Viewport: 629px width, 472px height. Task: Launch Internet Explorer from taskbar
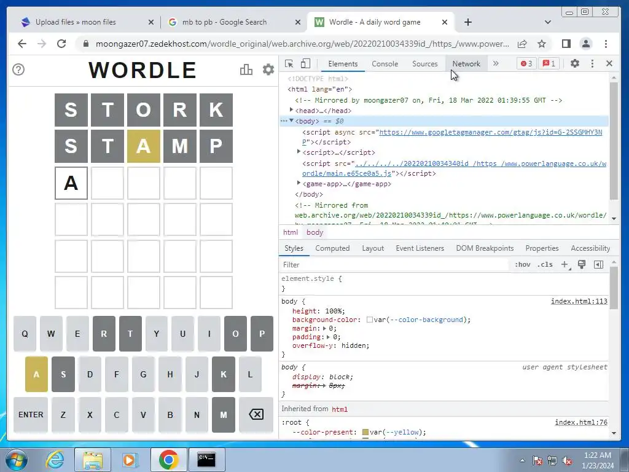click(x=55, y=460)
